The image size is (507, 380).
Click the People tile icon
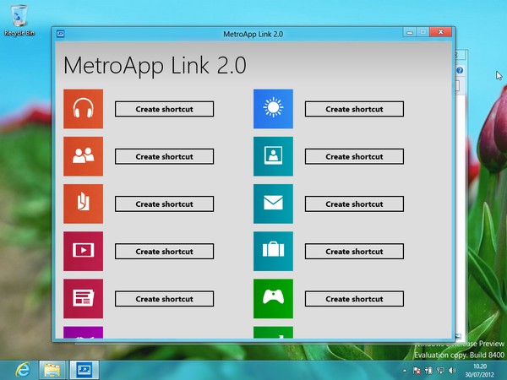pos(83,156)
